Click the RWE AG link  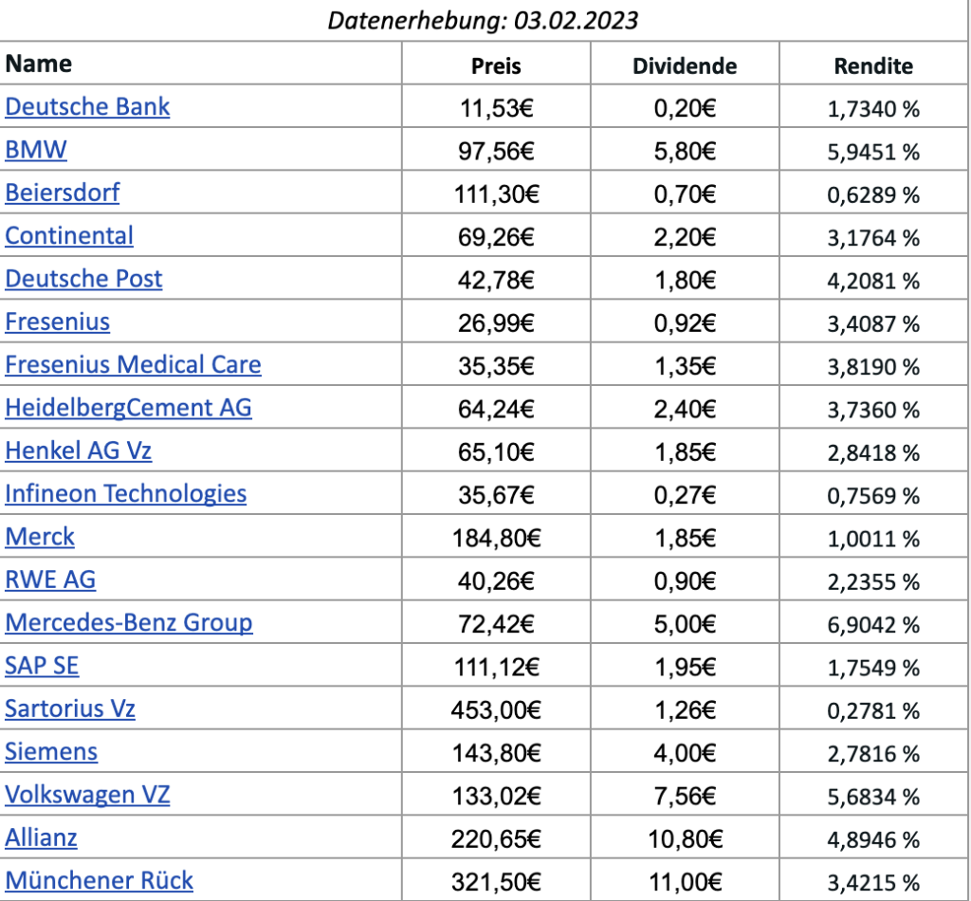(x=50, y=579)
